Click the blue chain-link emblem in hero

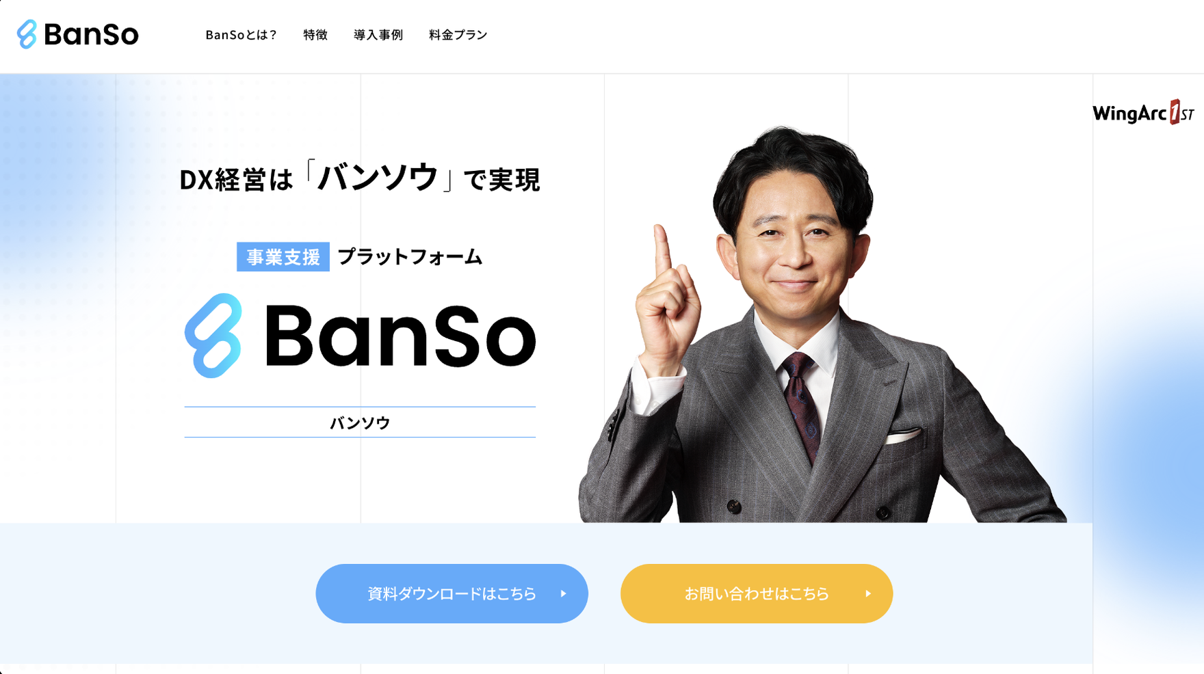213,336
